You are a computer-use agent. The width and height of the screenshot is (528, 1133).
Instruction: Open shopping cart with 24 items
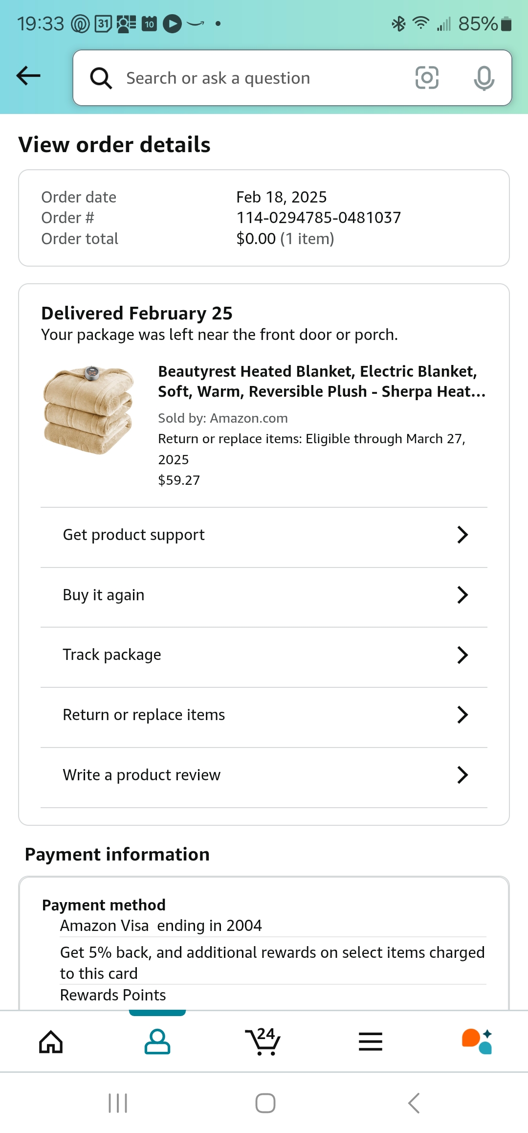(x=263, y=1041)
